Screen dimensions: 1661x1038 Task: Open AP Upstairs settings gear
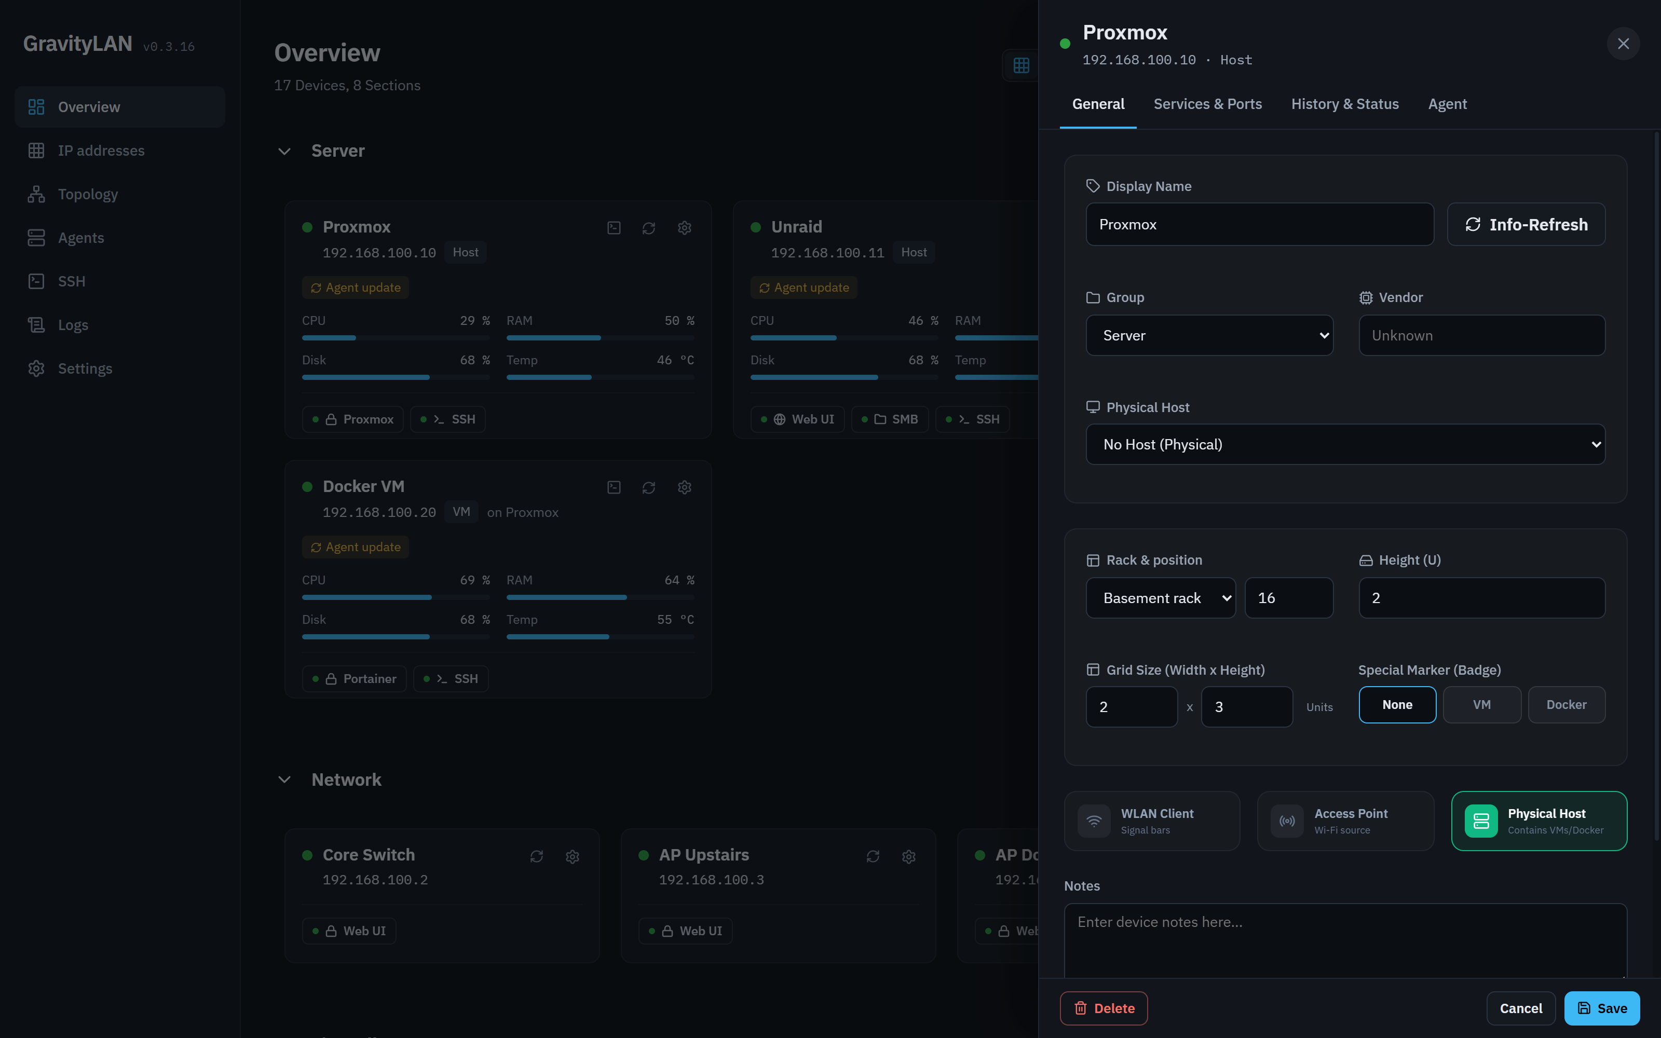[x=909, y=856]
